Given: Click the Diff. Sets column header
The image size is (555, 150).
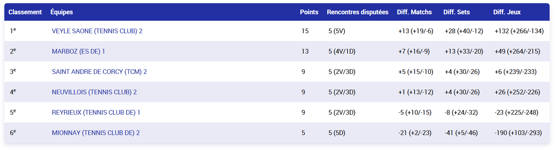Looking at the screenshot, I should pyautogui.click(x=456, y=12).
